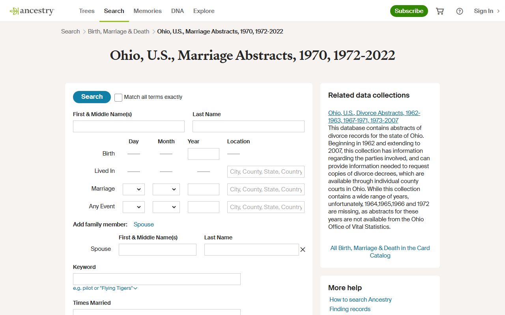Click the page title Ohio Marriage Abstracts
The width and height of the screenshot is (505, 315).
pyautogui.click(x=252, y=56)
